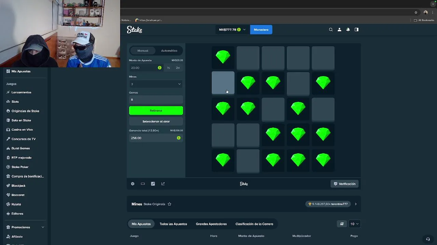Viewport: 437px width, 245px height.
Task: Open the notifications bell icon
Action: [x=348, y=30]
